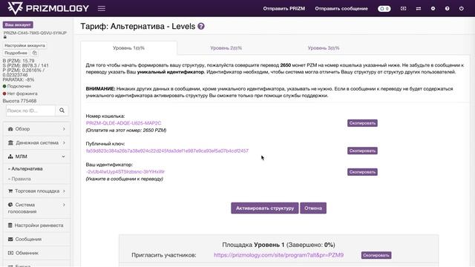The image size is (475, 267).
Task: Click the Отмена button
Action: coord(313,208)
